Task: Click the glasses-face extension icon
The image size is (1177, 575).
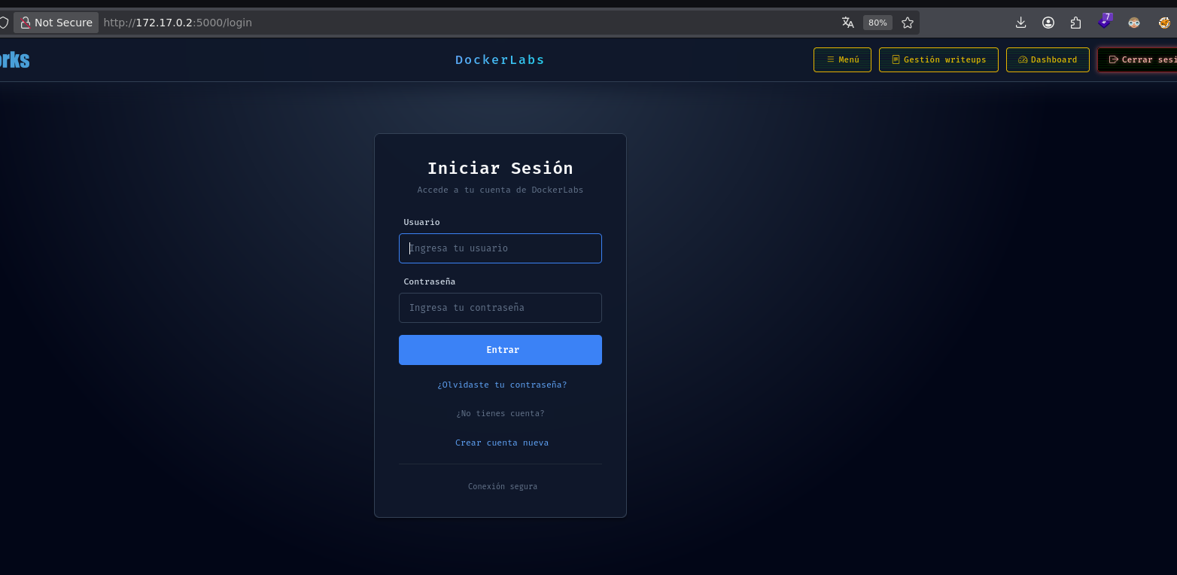Action: click(1134, 23)
